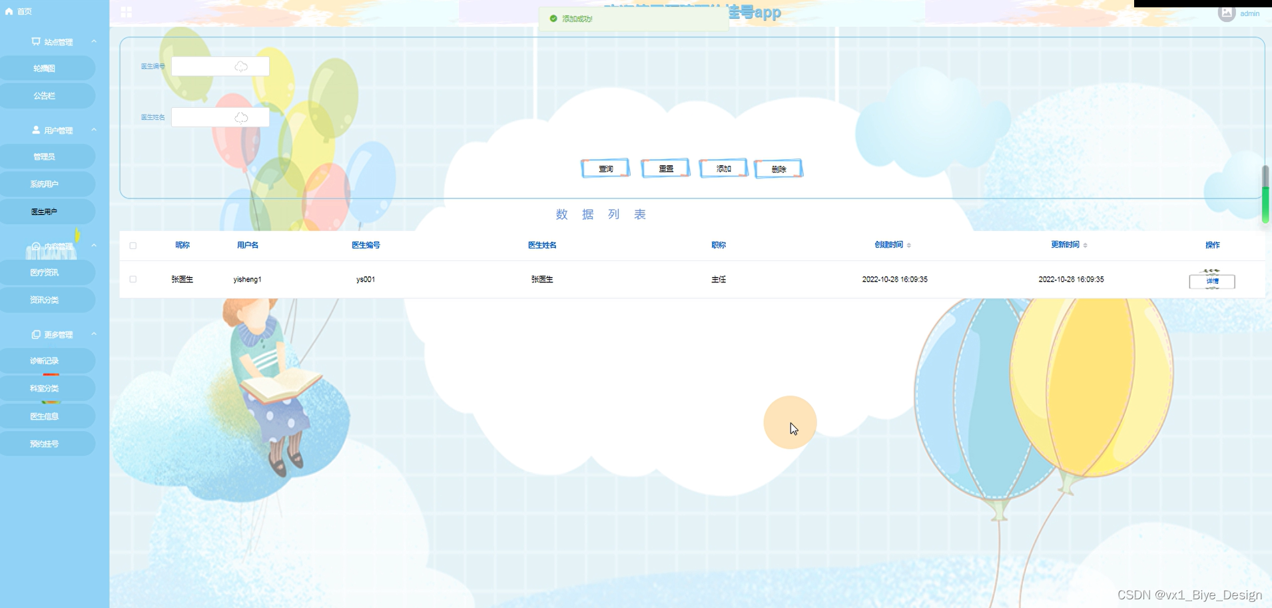Viewport: 1272px width, 608px height.
Task: Click the admin avatar icon
Action: pyautogui.click(x=1227, y=13)
